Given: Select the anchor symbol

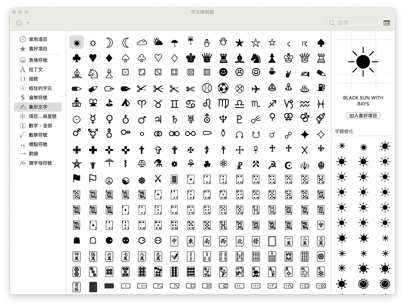Looking at the screenshot, I should [x=288, y=87].
